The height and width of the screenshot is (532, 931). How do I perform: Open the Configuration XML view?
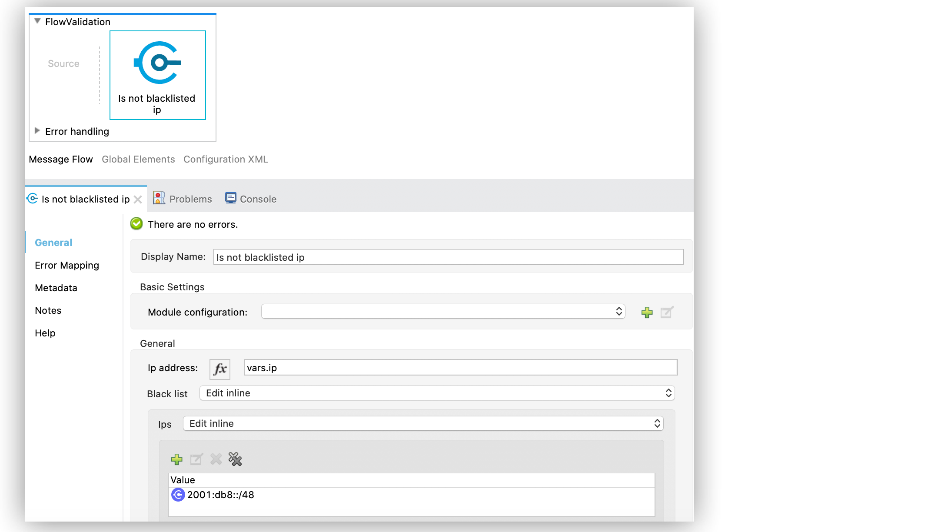[x=226, y=159]
